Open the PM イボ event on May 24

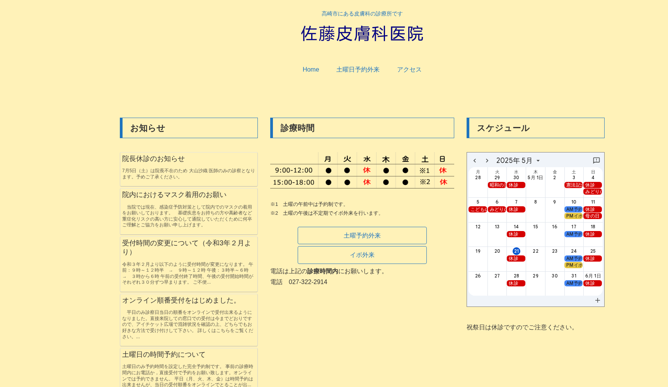pos(574,265)
